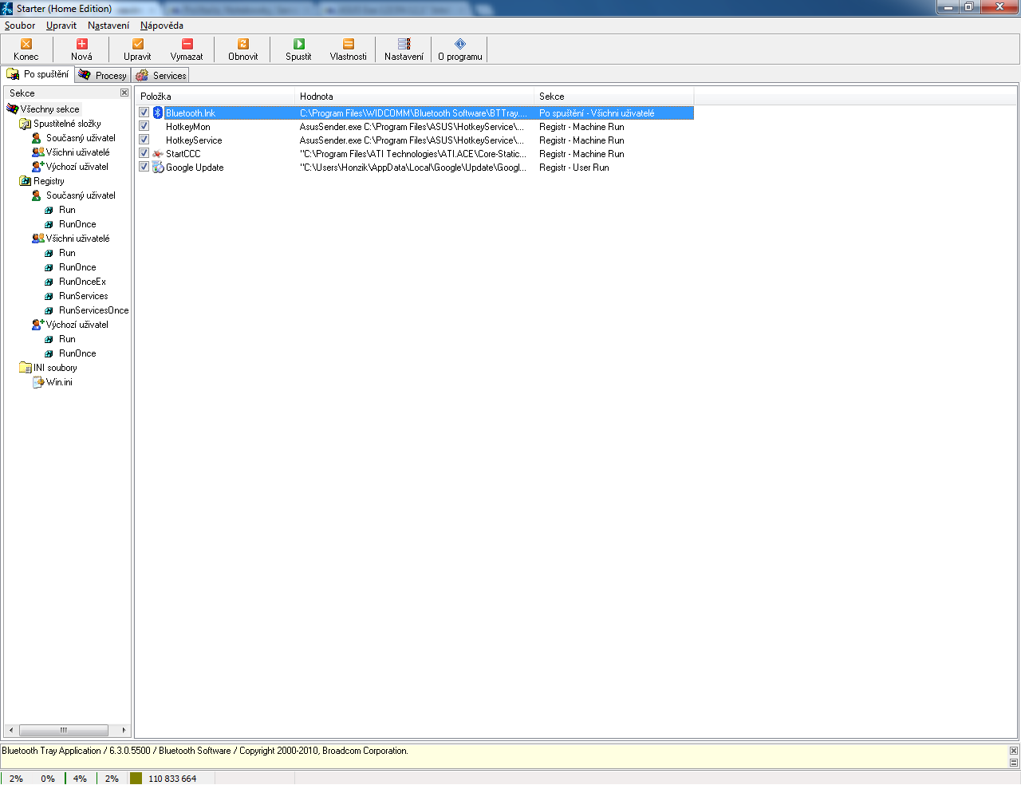Click the memory value 110 833 664
Screen dimensions: 1021x785
pyautogui.click(x=172, y=779)
